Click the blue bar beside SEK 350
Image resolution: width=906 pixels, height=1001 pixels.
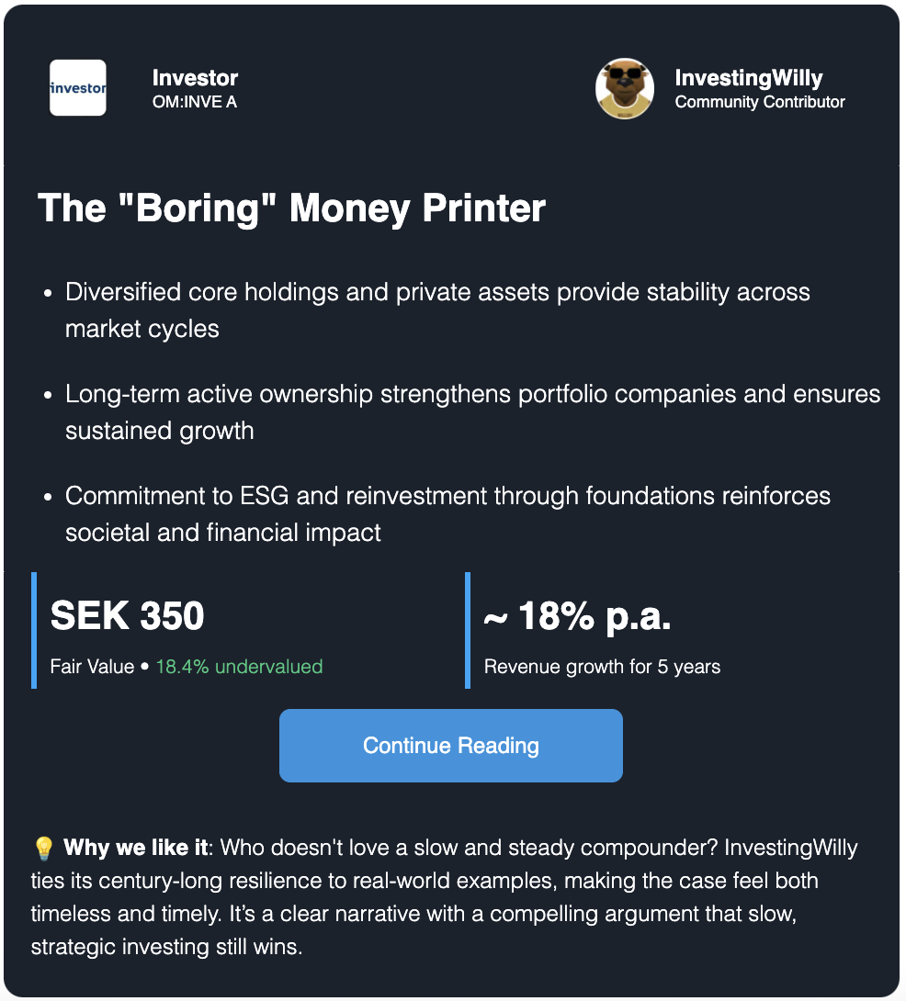[x=34, y=630]
